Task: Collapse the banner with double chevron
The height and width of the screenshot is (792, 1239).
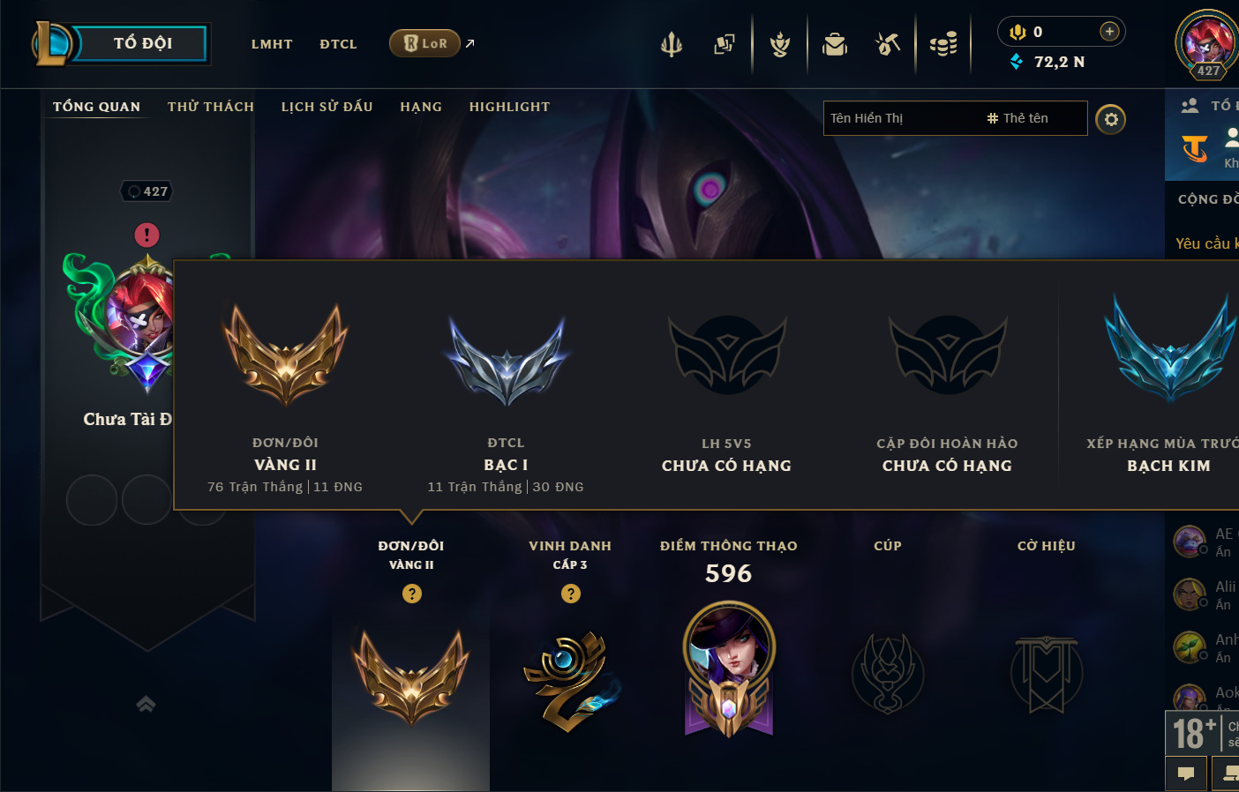Action: pos(146,704)
